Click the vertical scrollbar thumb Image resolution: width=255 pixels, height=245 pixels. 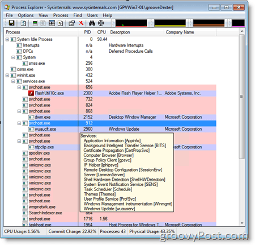(x=242, y=97)
